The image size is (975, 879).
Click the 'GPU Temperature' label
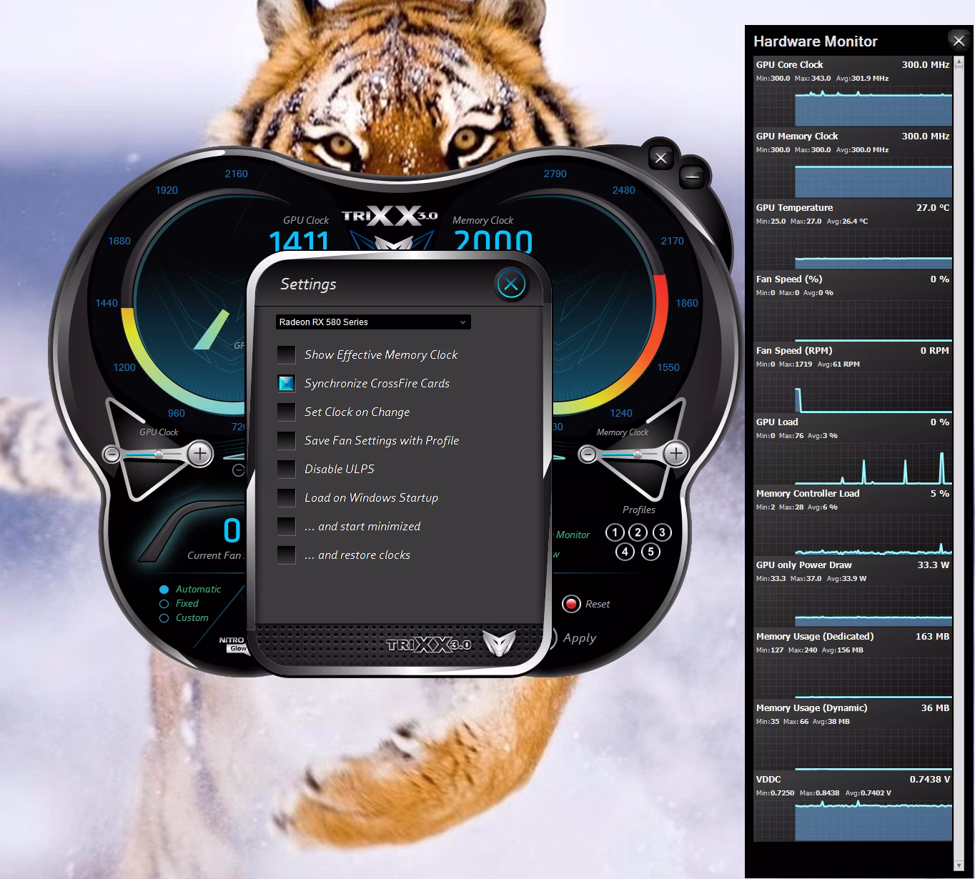tap(794, 208)
